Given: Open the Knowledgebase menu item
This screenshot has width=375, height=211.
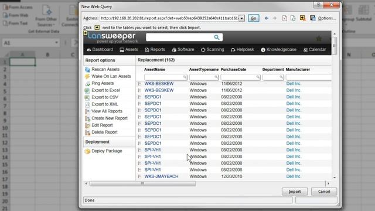Looking at the screenshot, I should (279, 49).
